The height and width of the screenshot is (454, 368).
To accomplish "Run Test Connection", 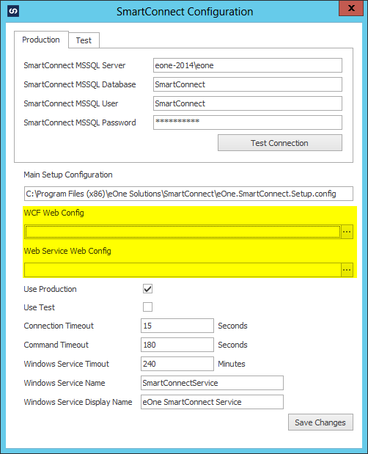I will [x=280, y=143].
